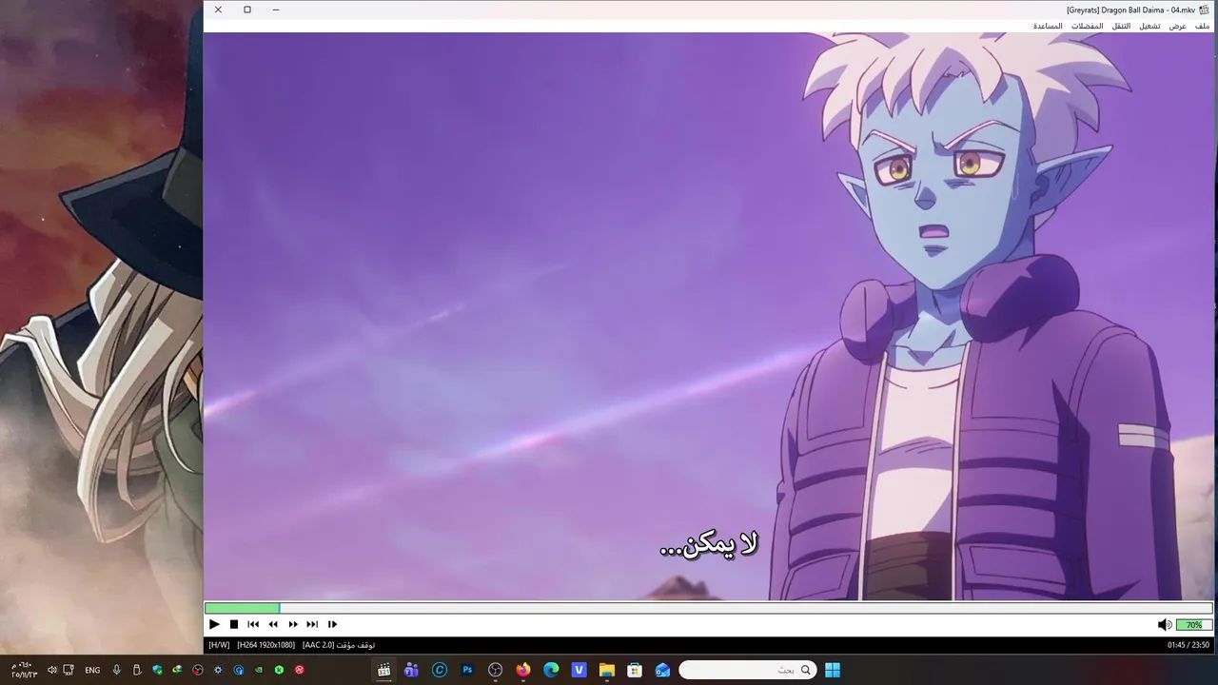Mute audio via the speaker icon in the player

point(1164,625)
